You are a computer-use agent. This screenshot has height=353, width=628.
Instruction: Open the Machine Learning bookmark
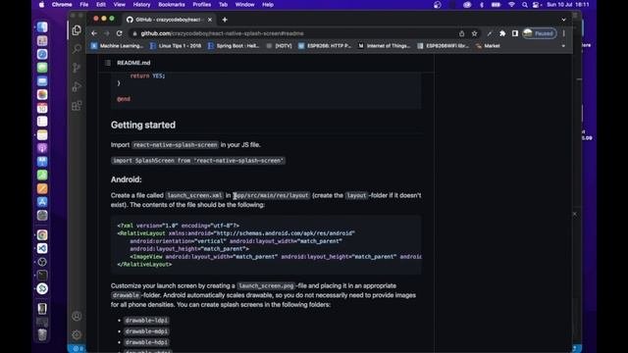pyautogui.click(x=117, y=46)
